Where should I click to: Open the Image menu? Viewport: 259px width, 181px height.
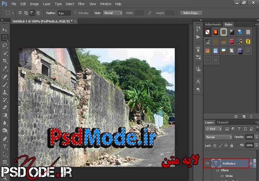[x=34, y=4]
